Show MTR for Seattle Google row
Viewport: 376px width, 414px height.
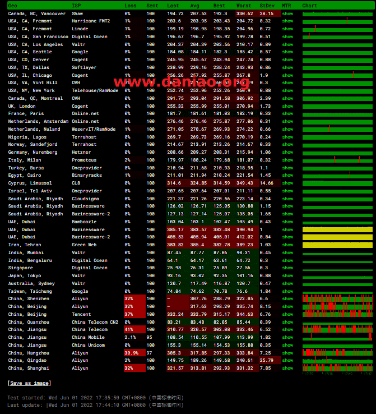coord(287,52)
